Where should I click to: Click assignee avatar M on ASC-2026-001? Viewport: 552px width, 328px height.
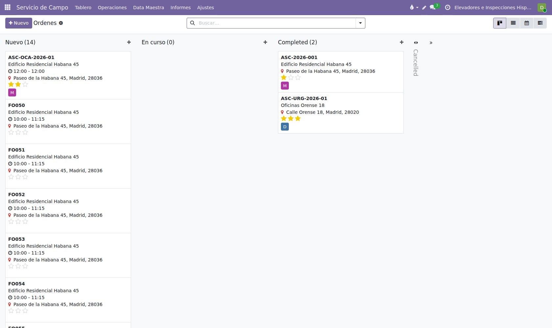coord(285,86)
